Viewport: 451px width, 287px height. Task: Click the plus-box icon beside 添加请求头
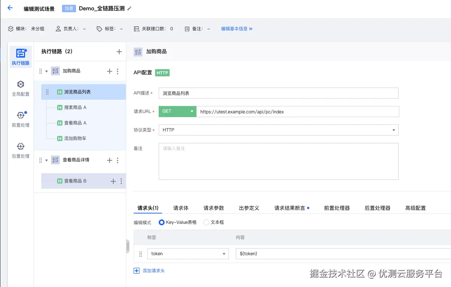pyautogui.click(x=137, y=271)
